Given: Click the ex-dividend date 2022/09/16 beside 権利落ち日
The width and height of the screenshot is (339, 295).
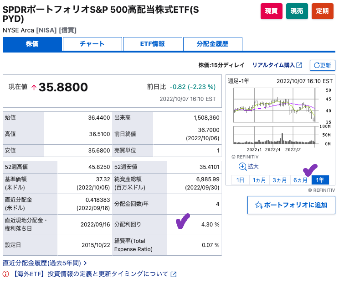Looking at the screenshot, I should pos(95,225).
